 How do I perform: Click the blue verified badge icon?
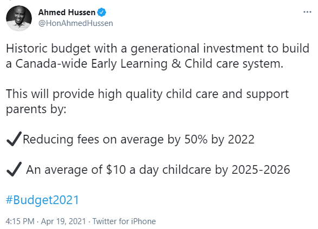(x=102, y=12)
